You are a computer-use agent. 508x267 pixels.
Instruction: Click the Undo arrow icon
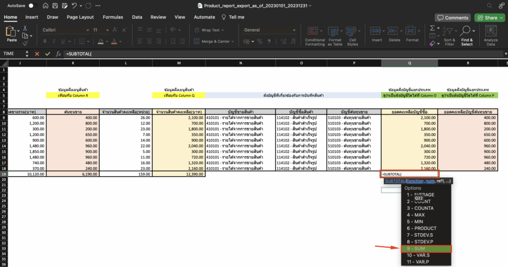click(x=74, y=6)
